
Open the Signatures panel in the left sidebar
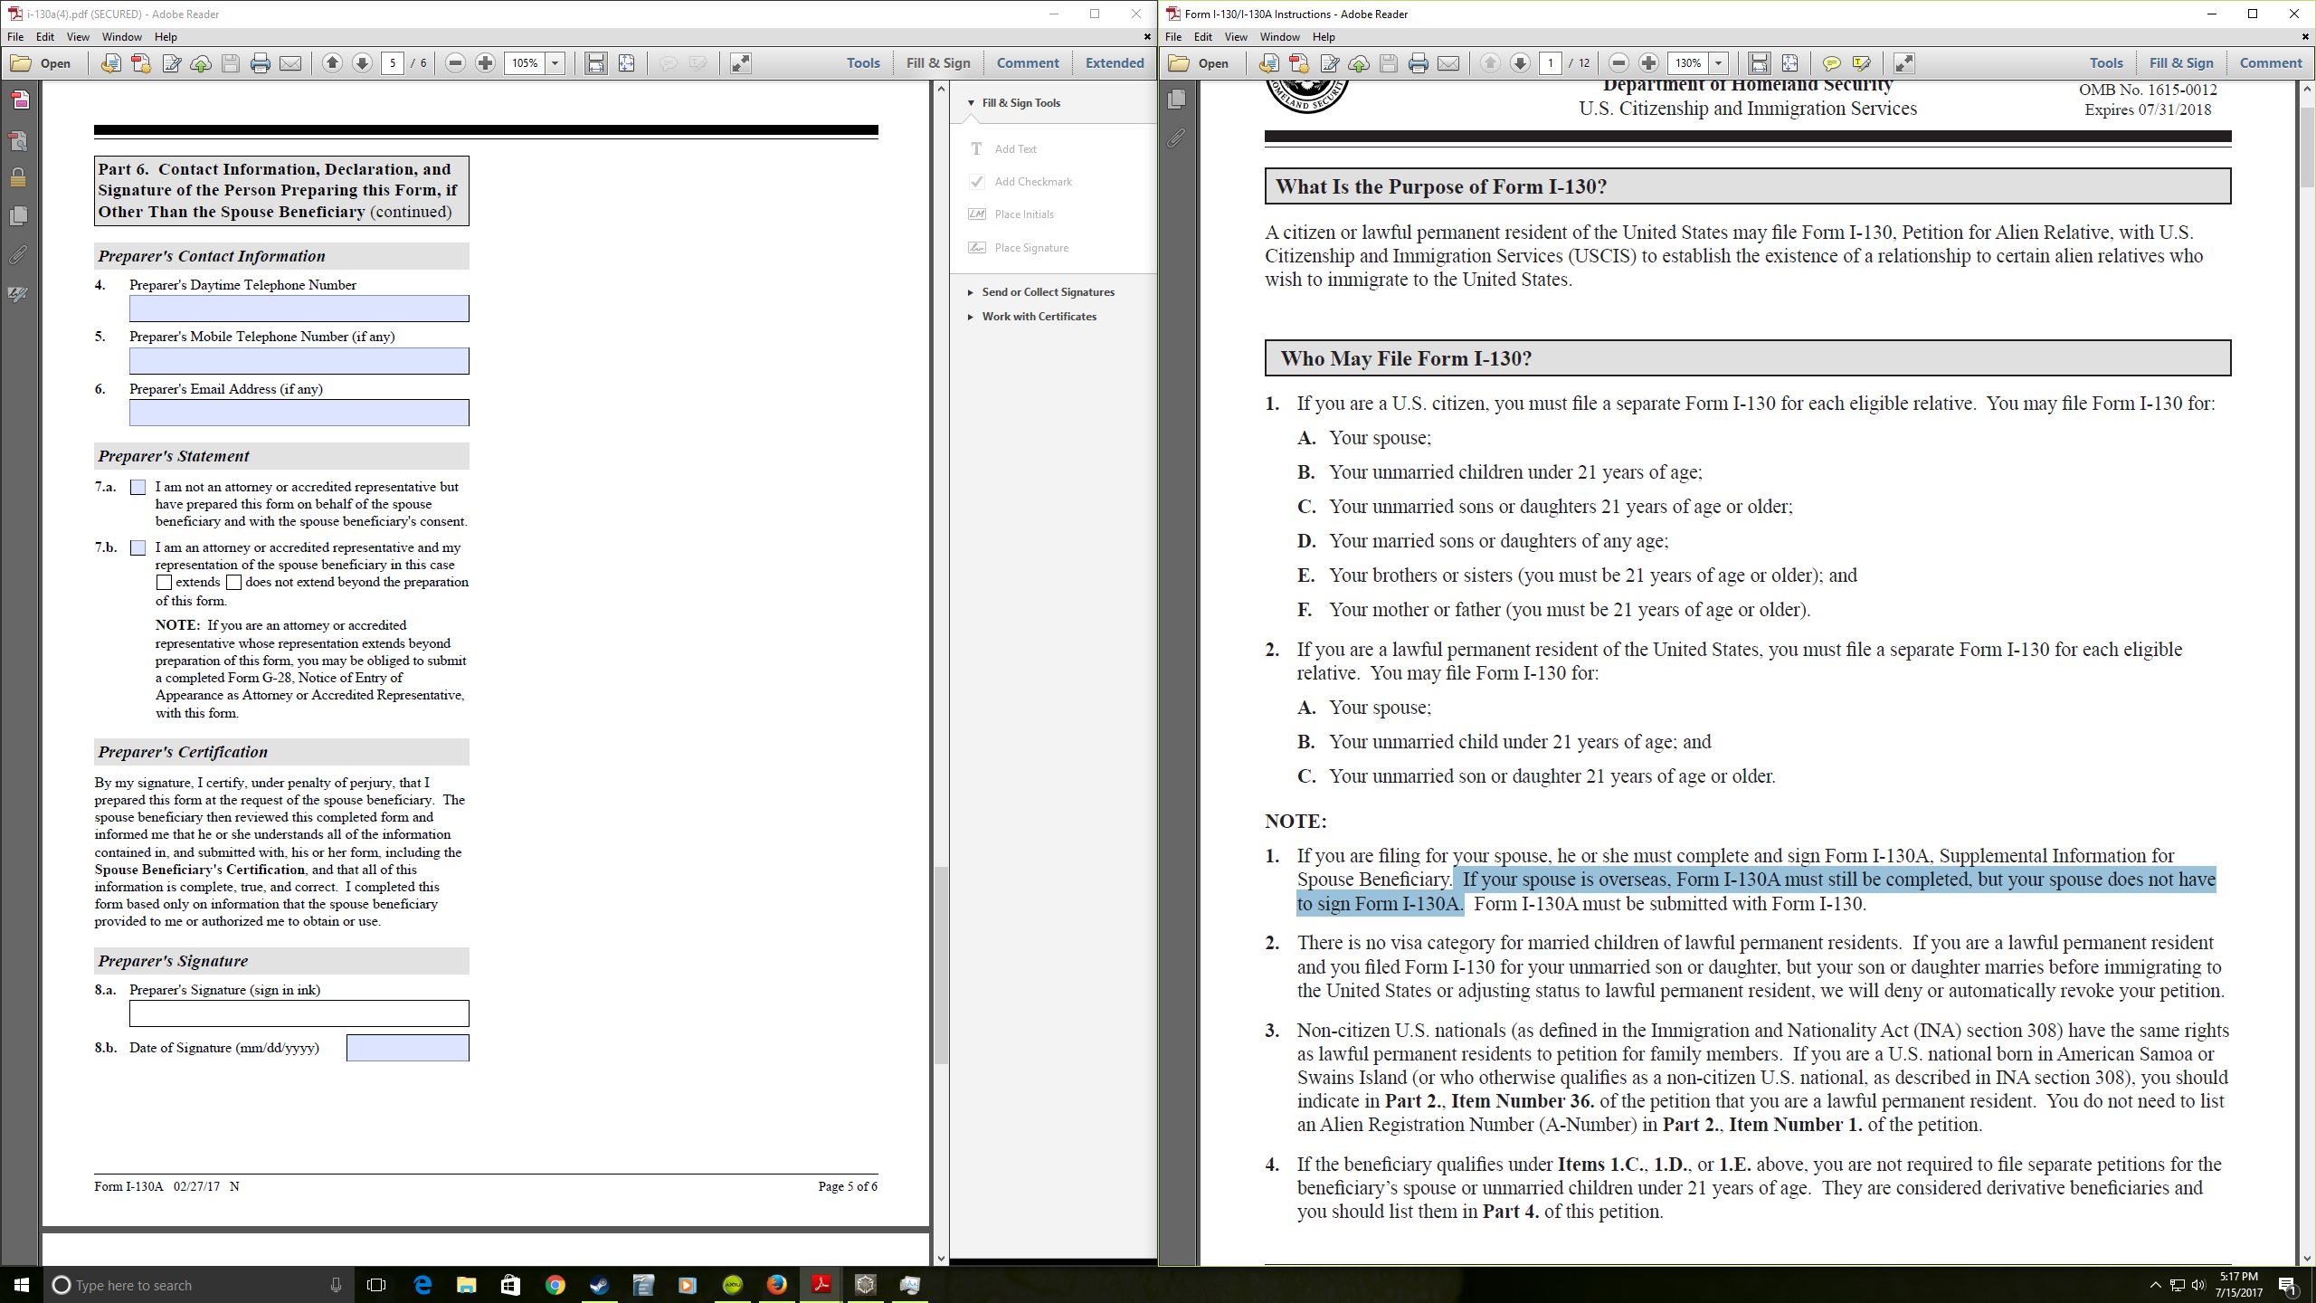point(18,294)
